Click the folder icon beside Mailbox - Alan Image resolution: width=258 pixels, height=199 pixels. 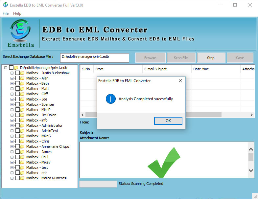click(22, 78)
